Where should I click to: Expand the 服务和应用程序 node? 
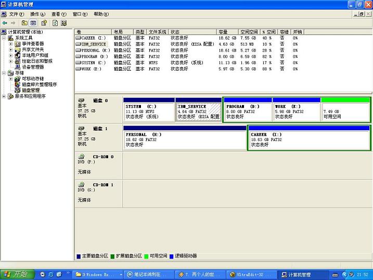[4, 96]
